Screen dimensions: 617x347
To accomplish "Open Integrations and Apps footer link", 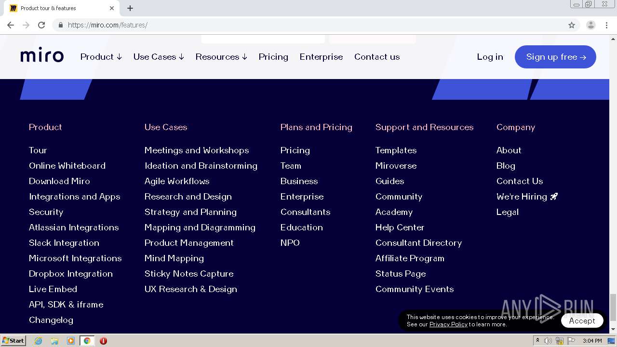I will (74, 197).
